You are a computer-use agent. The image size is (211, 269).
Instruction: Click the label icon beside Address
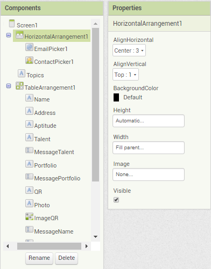29,111
